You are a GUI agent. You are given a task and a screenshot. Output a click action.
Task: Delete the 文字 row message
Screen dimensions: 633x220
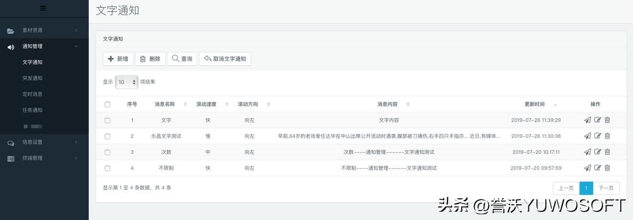click(607, 120)
